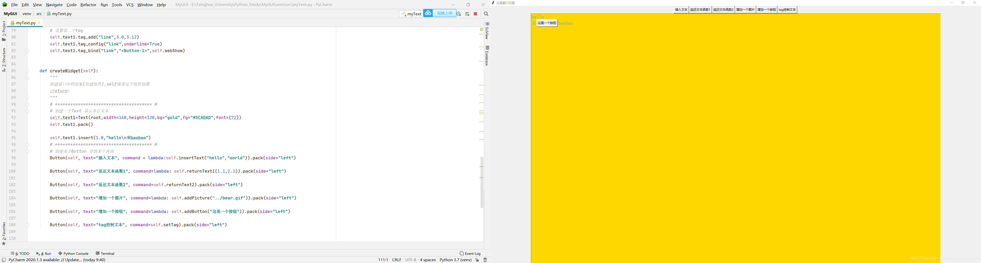
Task: Click cursor position 111:1 in status bar
Action: coord(383,260)
